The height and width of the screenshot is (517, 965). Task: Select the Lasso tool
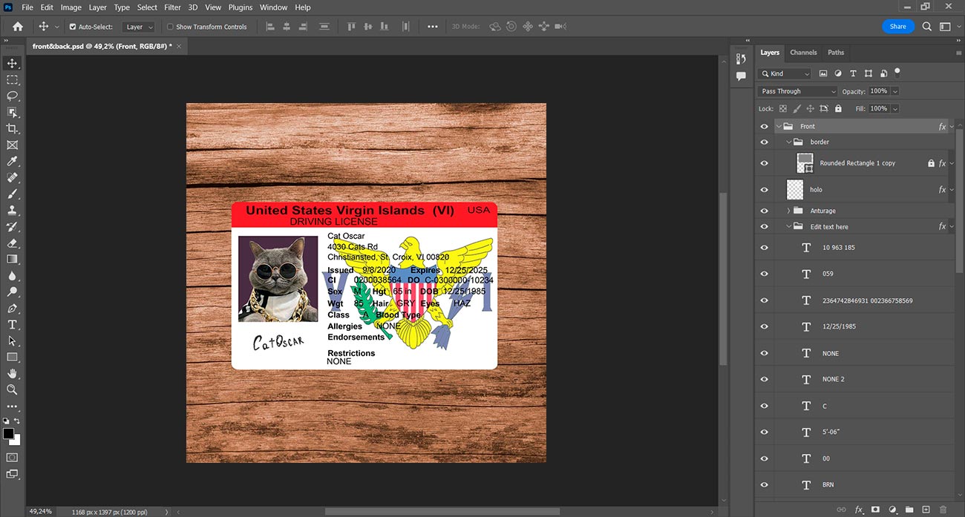point(13,96)
